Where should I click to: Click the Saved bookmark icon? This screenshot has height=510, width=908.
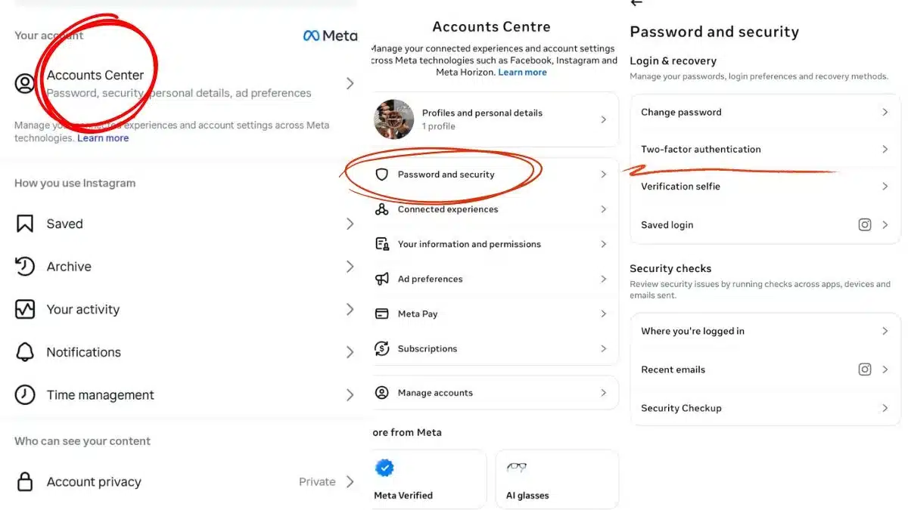pyautogui.click(x=25, y=224)
